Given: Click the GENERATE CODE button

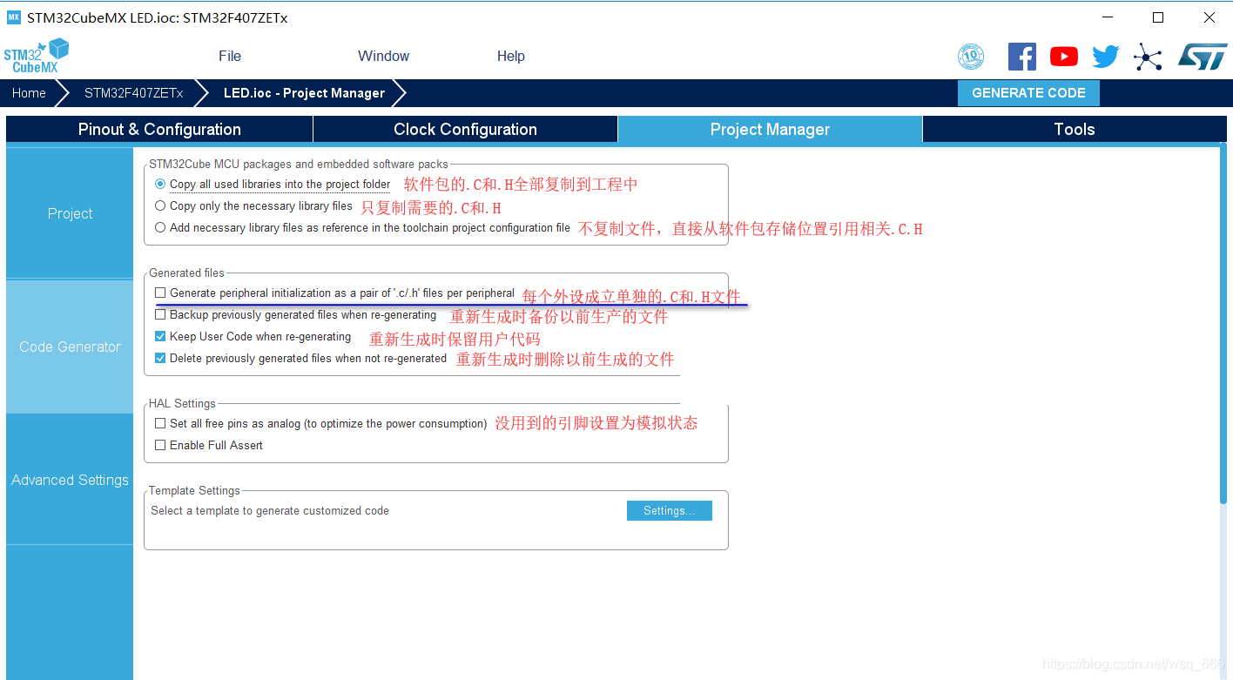Looking at the screenshot, I should 1028,93.
